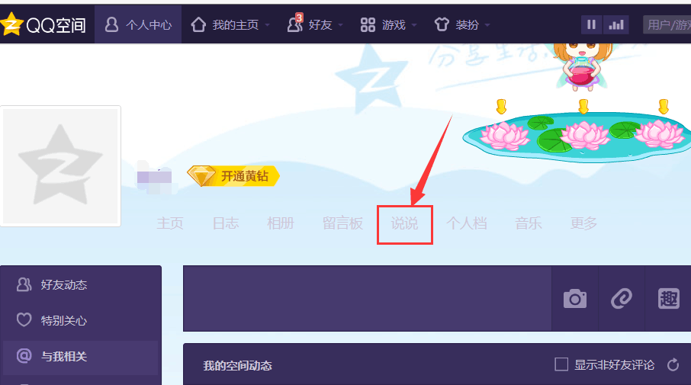Click the equalizer bars icon in the top bar
The height and width of the screenshot is (385, 691).
point(616,24)
